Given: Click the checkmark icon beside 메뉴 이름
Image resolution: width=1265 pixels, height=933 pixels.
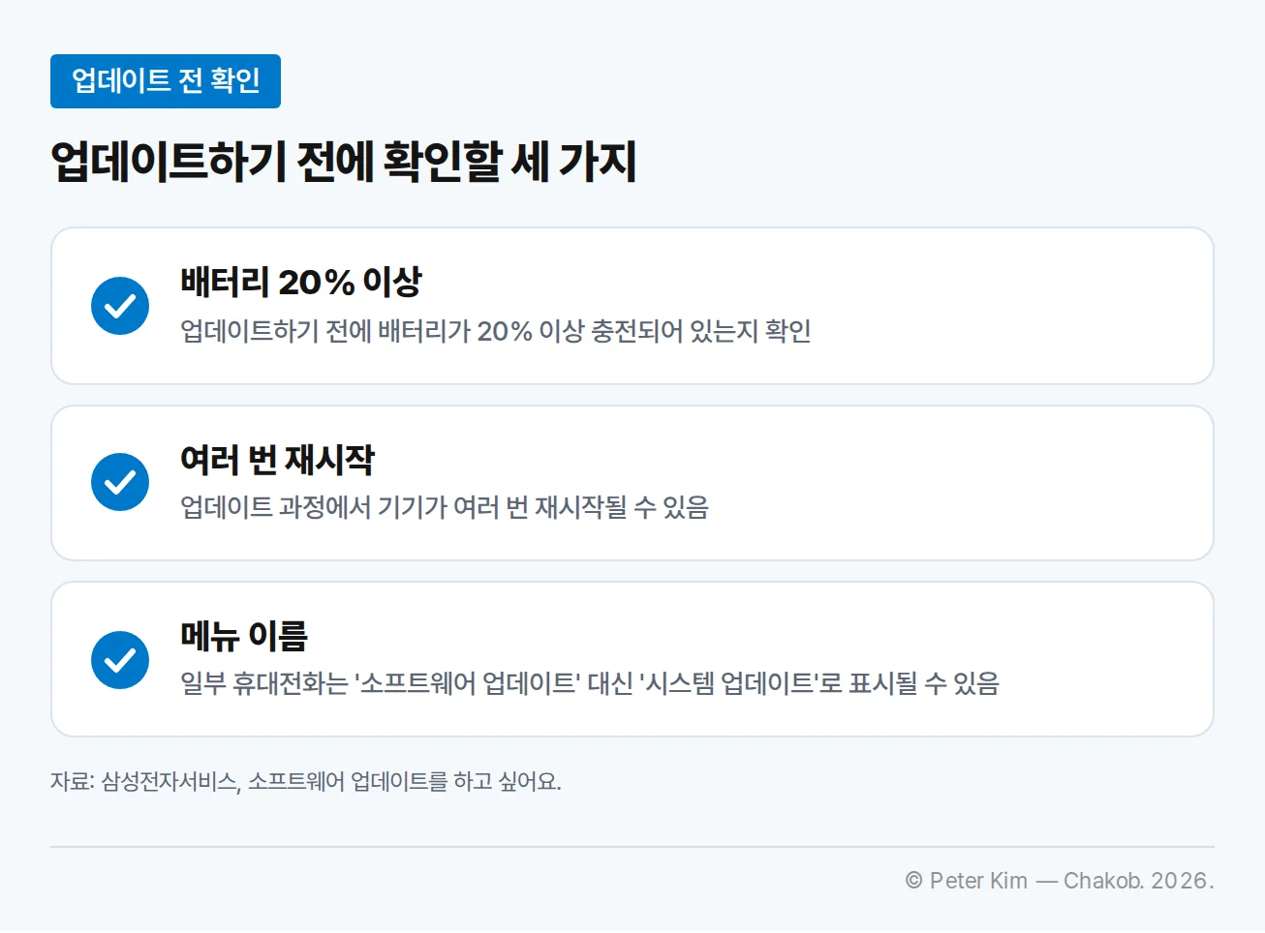Looking at the screenshot, I should pos(120,659).
